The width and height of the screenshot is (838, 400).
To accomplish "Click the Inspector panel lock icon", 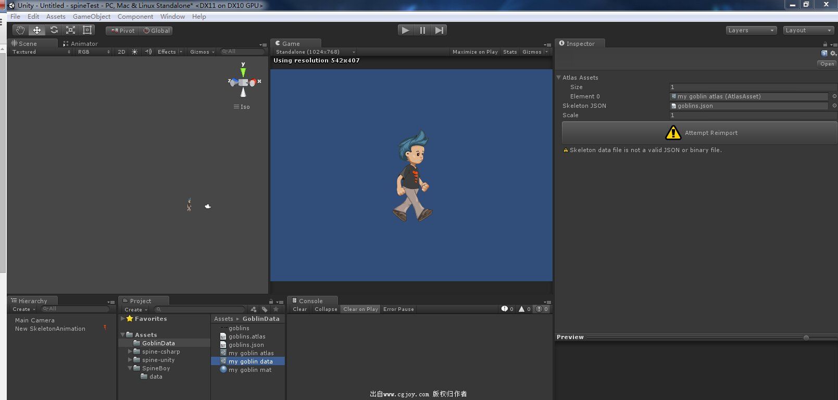I will (x=825, y=44).
